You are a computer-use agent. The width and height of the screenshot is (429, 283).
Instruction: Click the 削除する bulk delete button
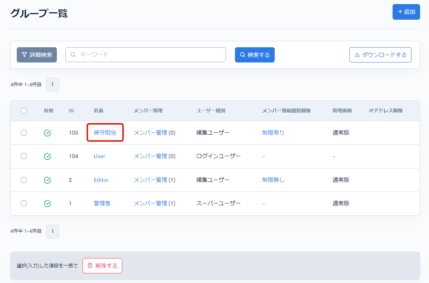point(102,266)
